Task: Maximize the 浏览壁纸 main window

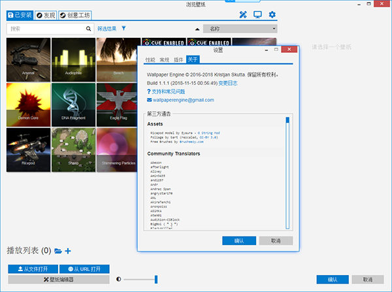Action: [368, 4]
